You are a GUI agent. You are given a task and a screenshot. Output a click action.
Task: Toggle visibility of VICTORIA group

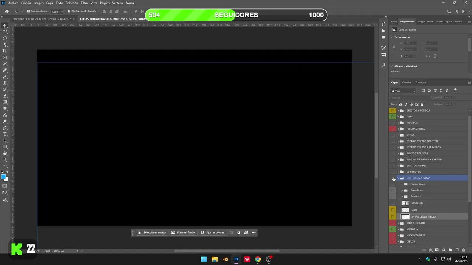pyautogui.click(x=393, y=229)
